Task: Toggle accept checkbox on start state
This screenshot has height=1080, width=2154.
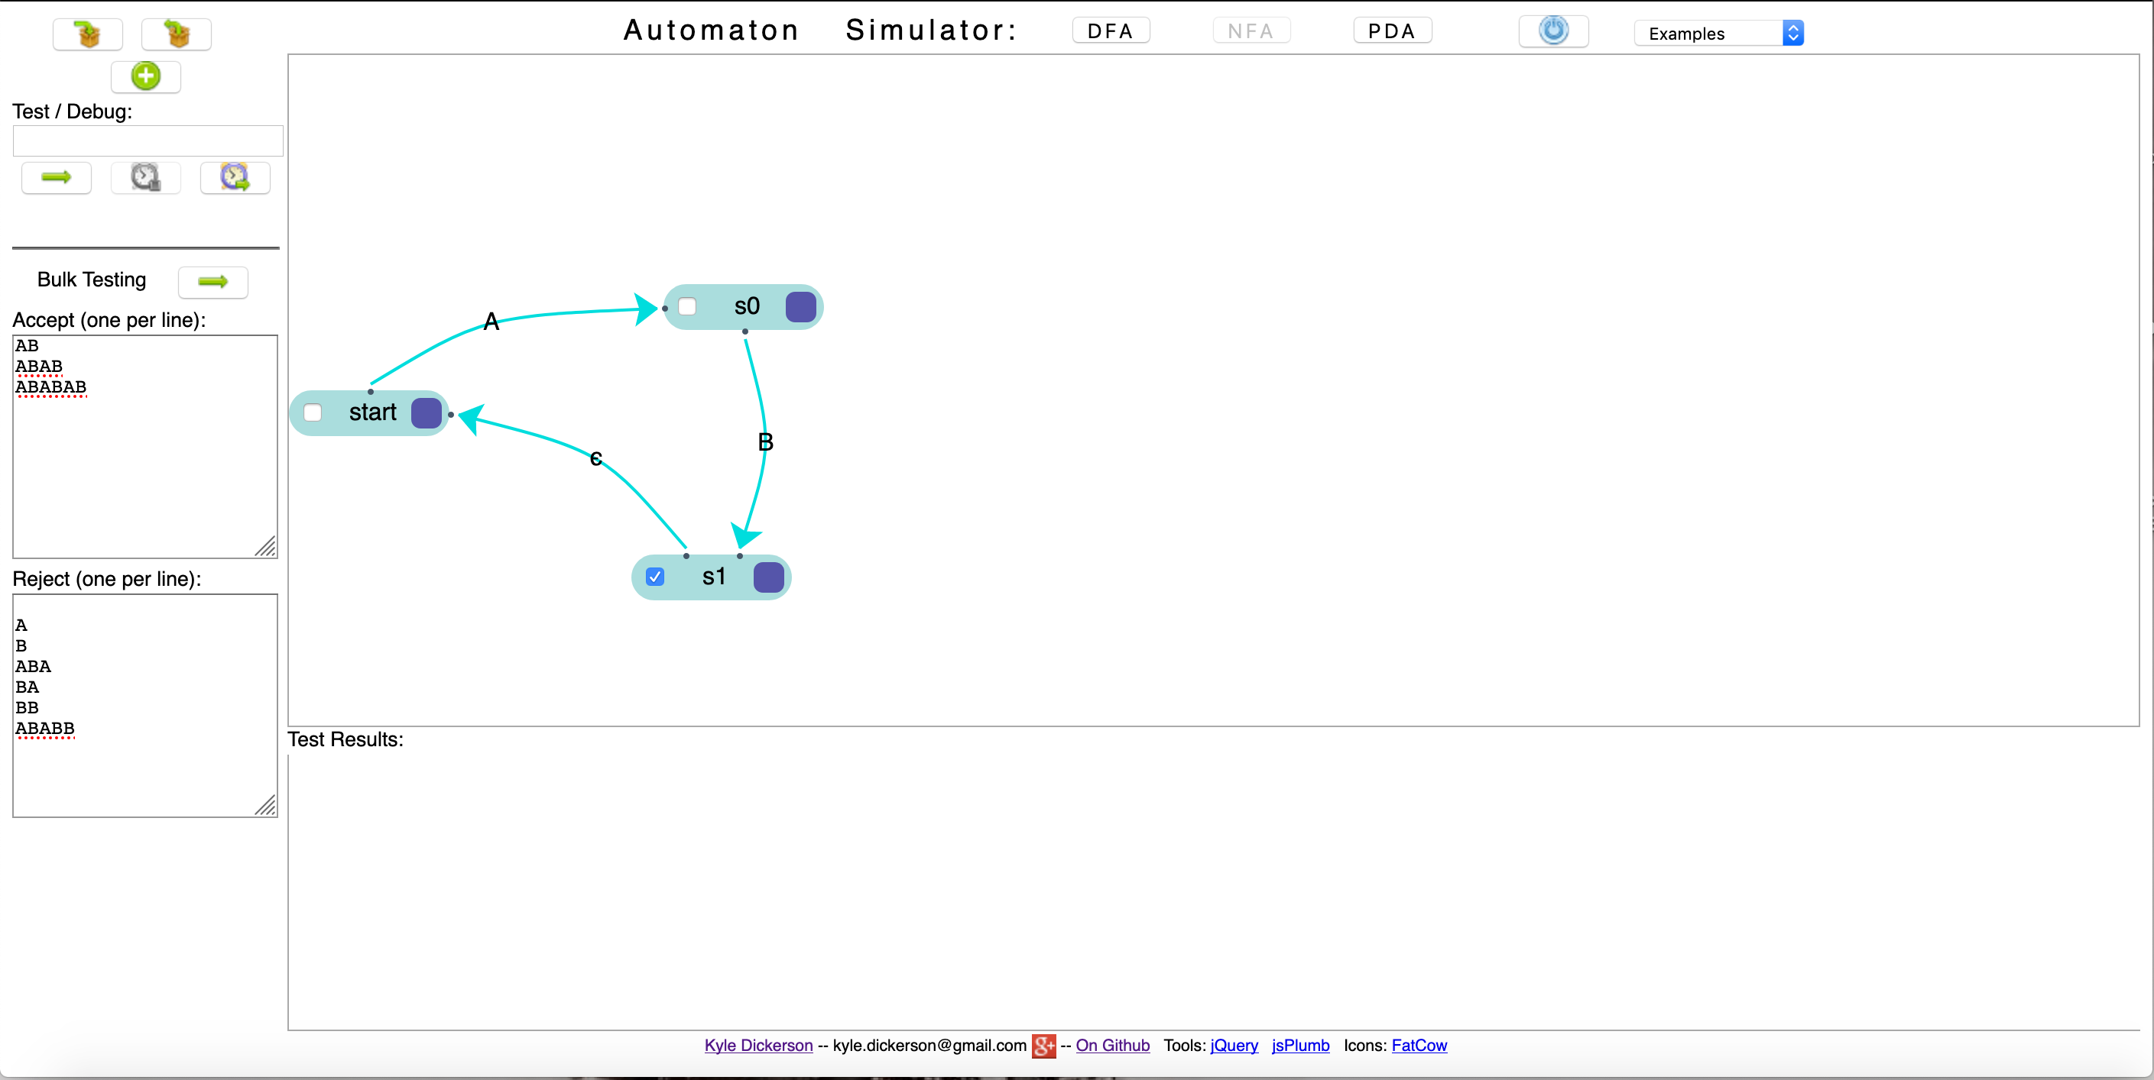Action: [313, 412]
